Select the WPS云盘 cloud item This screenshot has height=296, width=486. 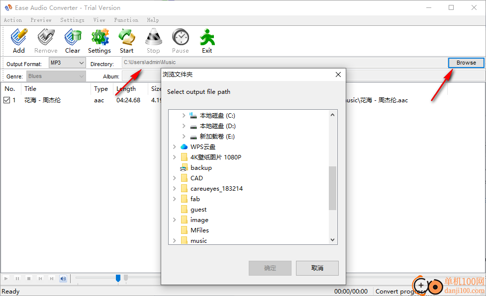pyautogui.click(x=202, y=147)
